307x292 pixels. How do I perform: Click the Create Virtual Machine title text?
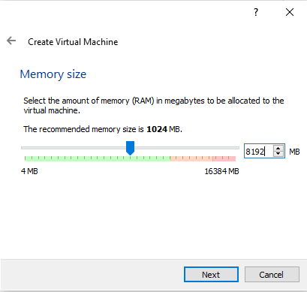click(73, 42)
